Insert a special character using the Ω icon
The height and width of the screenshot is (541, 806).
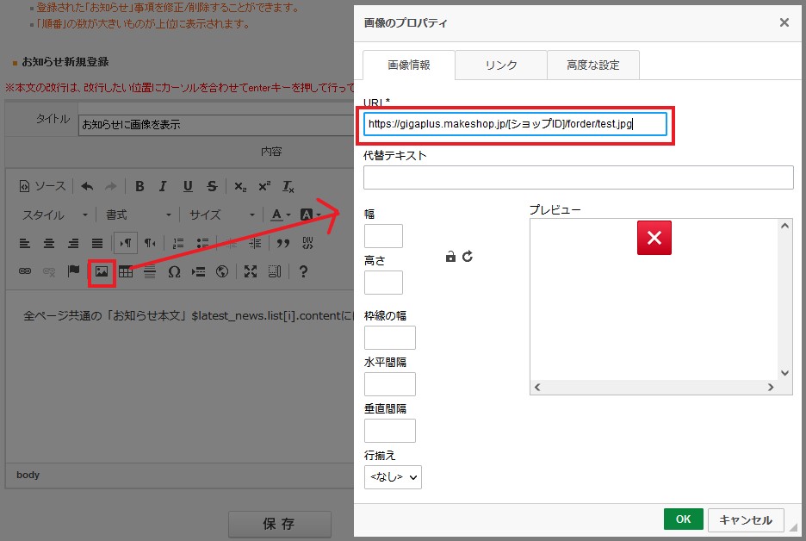point(174,272)
